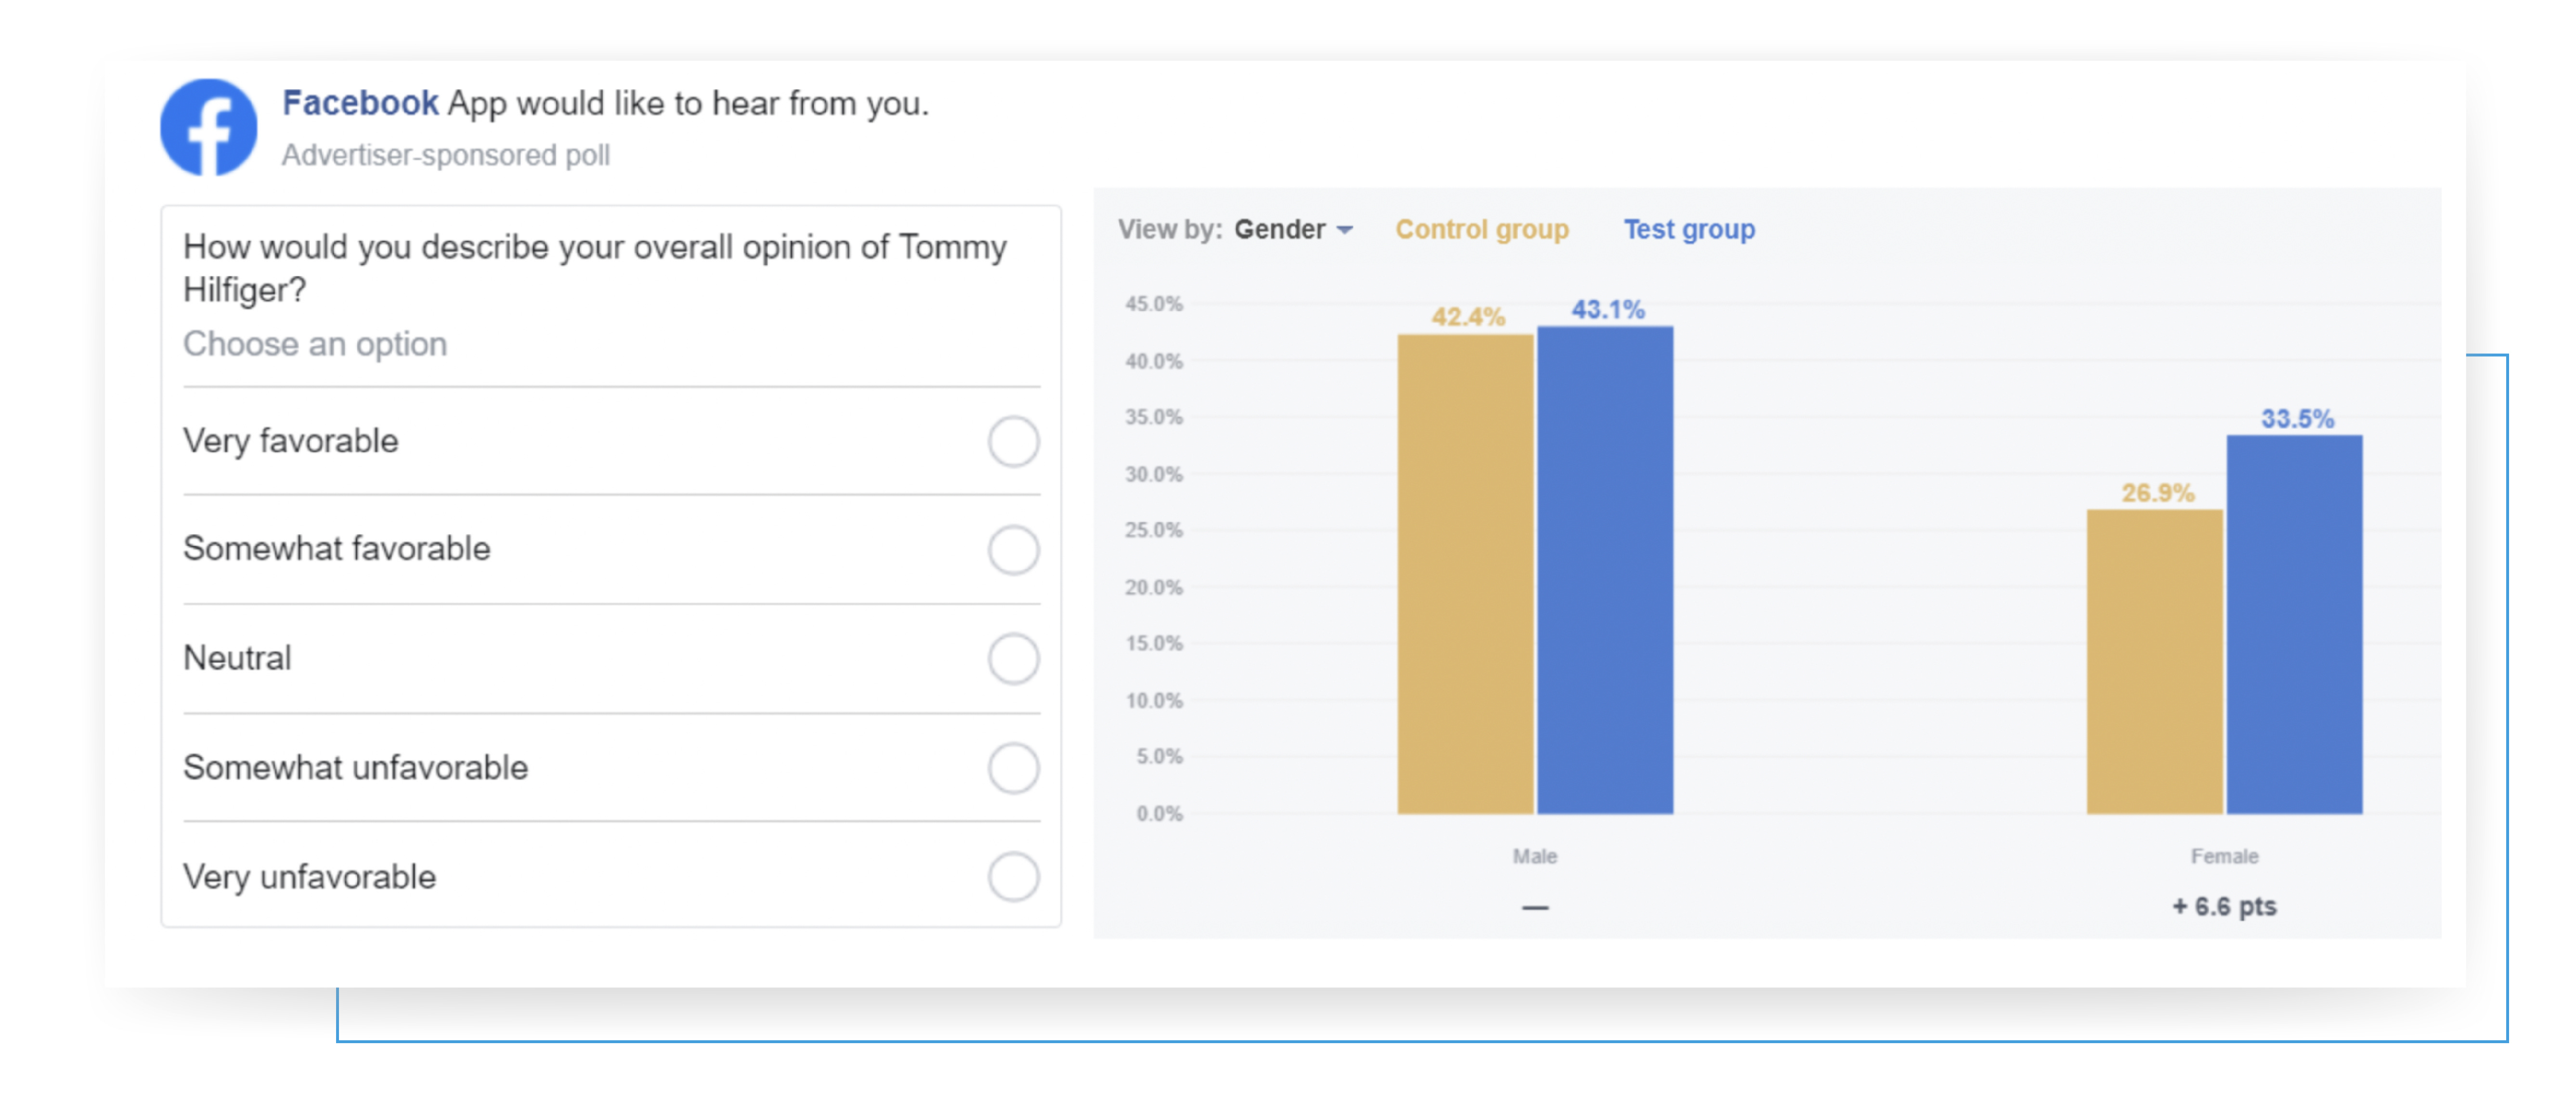This screenshot has height=1112, width=2576.
Task: Click the Male test group bar 43.1%
Action: tap(1605, 570)
